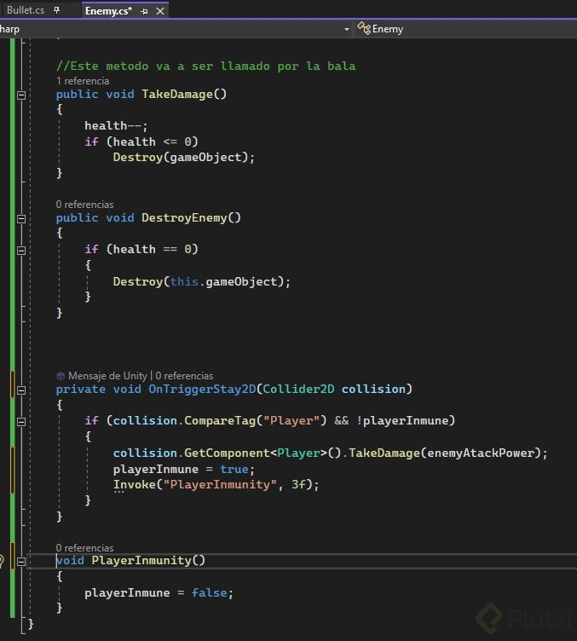Open '0 referencias' next to Mensaje de Unity
Image resolution: width=577 pixels, height=641 pixels.
[184, 376]
